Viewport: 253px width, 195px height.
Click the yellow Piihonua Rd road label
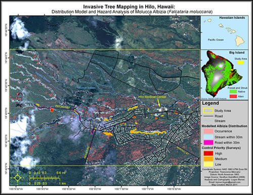62,107
